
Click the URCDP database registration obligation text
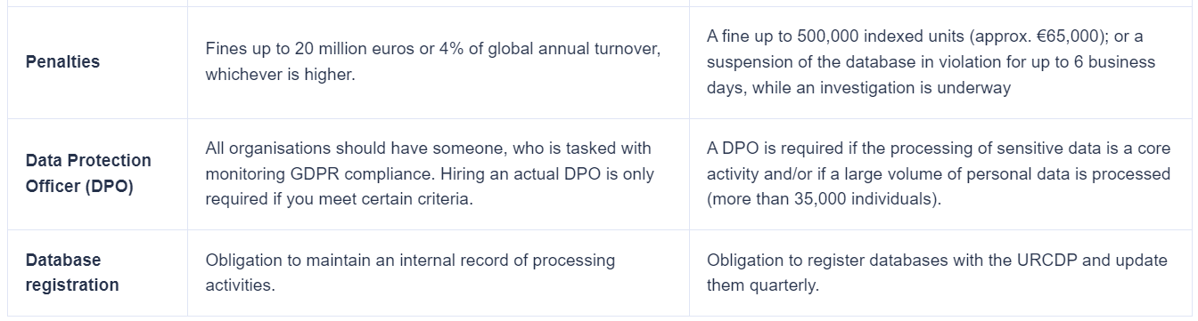924,272
